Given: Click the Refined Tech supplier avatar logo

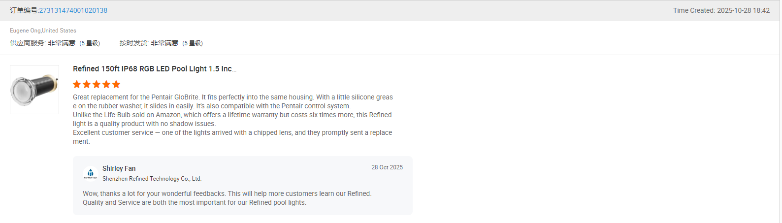Looking at the screenshot, I should [x=91, y=173].
